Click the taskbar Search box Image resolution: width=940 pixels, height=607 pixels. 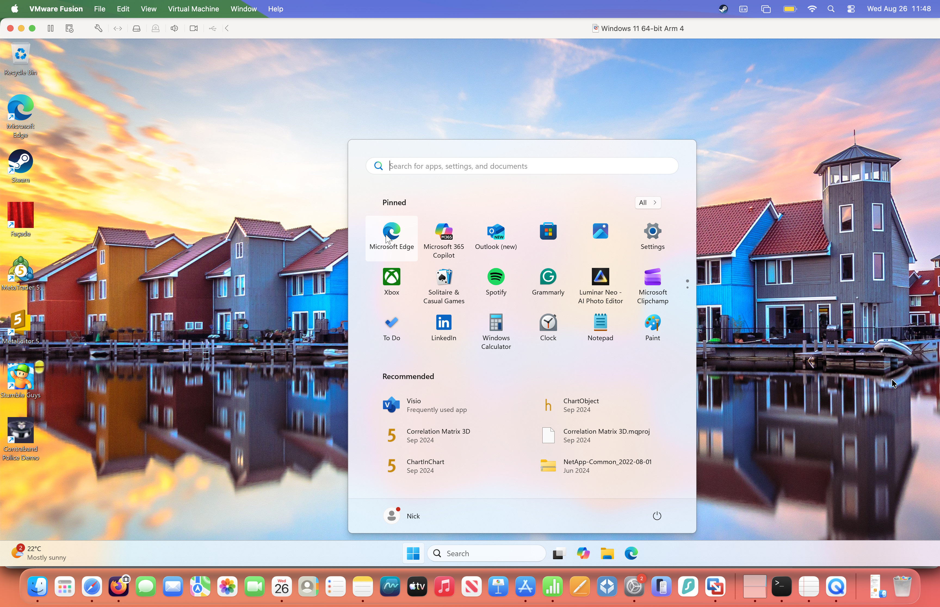pos(486,553)
